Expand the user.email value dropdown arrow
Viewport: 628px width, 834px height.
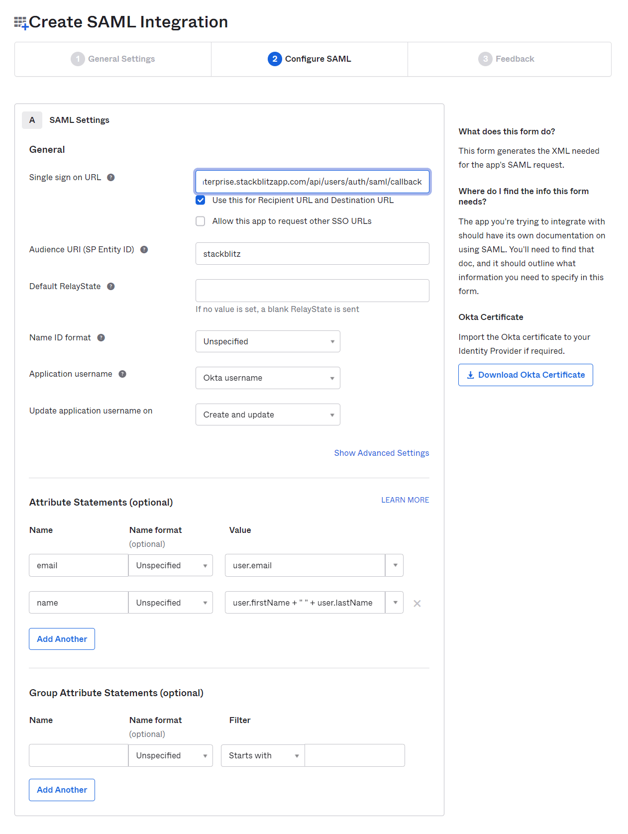395,566
